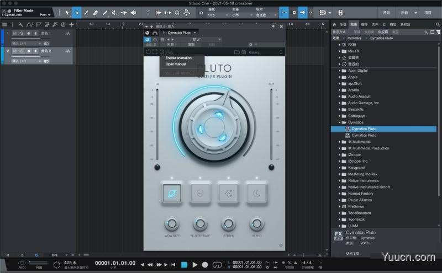Open the marker track flag icon
The image size is (442, 273).
(x=39, y=25)
